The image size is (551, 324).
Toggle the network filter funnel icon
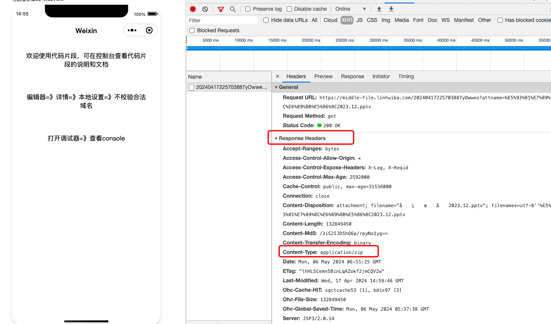tap(221, 9)
